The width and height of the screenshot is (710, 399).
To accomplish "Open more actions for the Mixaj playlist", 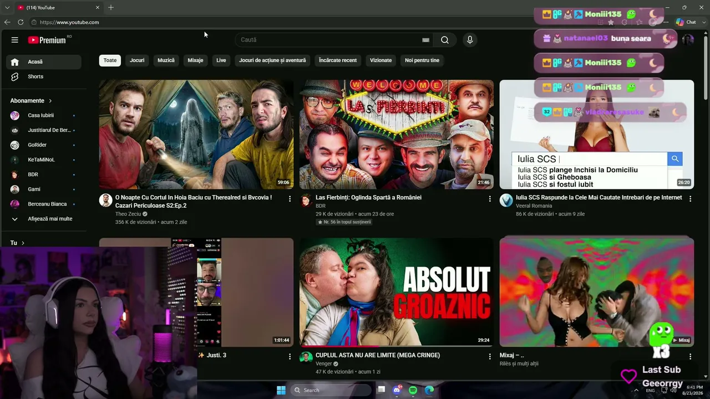I will click(690, 356).
